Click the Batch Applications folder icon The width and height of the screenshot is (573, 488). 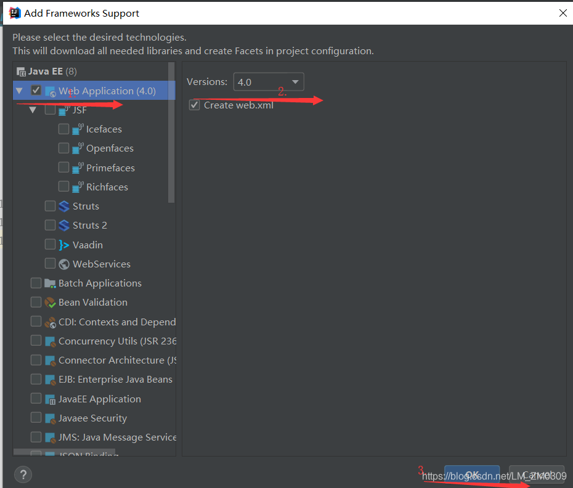click(x=50, y=283)
